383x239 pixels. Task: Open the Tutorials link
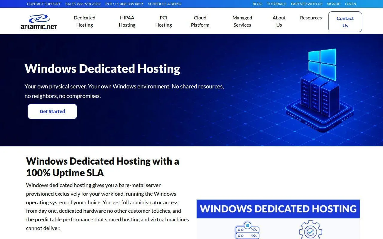276,4
